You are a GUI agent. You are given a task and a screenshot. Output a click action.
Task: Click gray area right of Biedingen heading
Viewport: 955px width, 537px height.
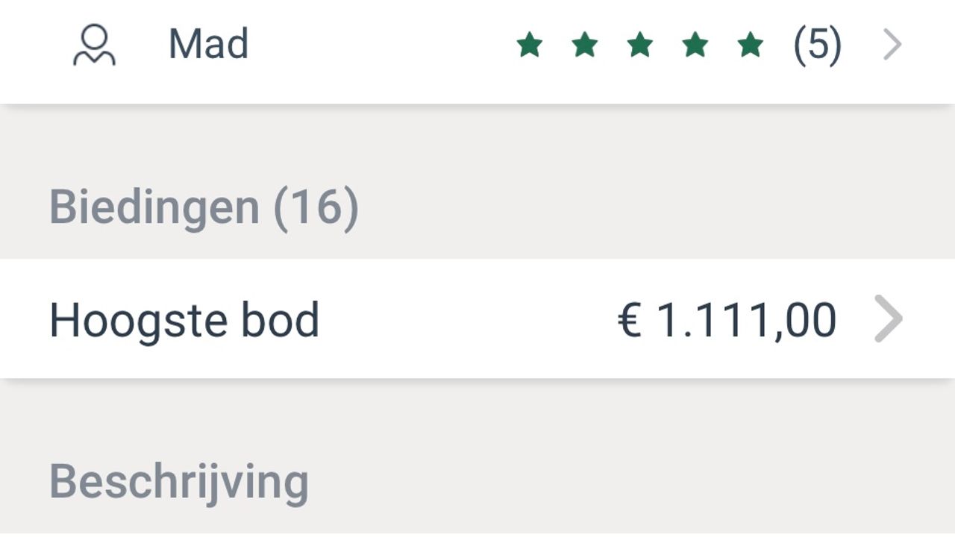[634, 207]
